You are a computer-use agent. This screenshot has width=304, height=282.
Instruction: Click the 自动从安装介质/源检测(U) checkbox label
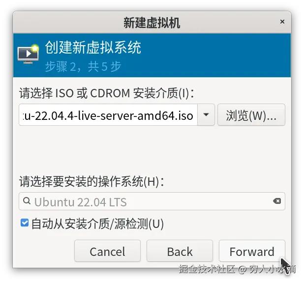click(x=97, y=224)
